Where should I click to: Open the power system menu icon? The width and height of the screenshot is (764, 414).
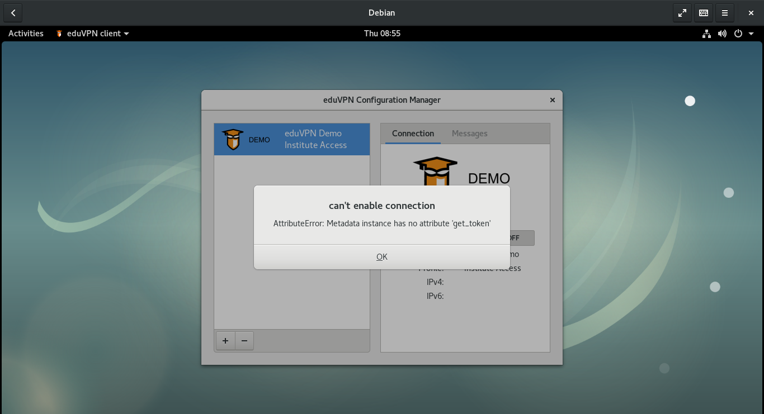(738, 34)
